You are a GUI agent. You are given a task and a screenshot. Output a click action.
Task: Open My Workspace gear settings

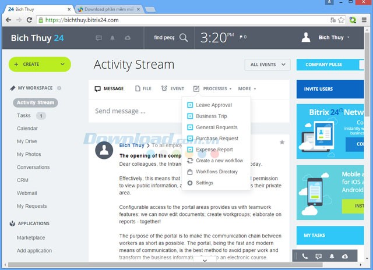pos(59,88)
